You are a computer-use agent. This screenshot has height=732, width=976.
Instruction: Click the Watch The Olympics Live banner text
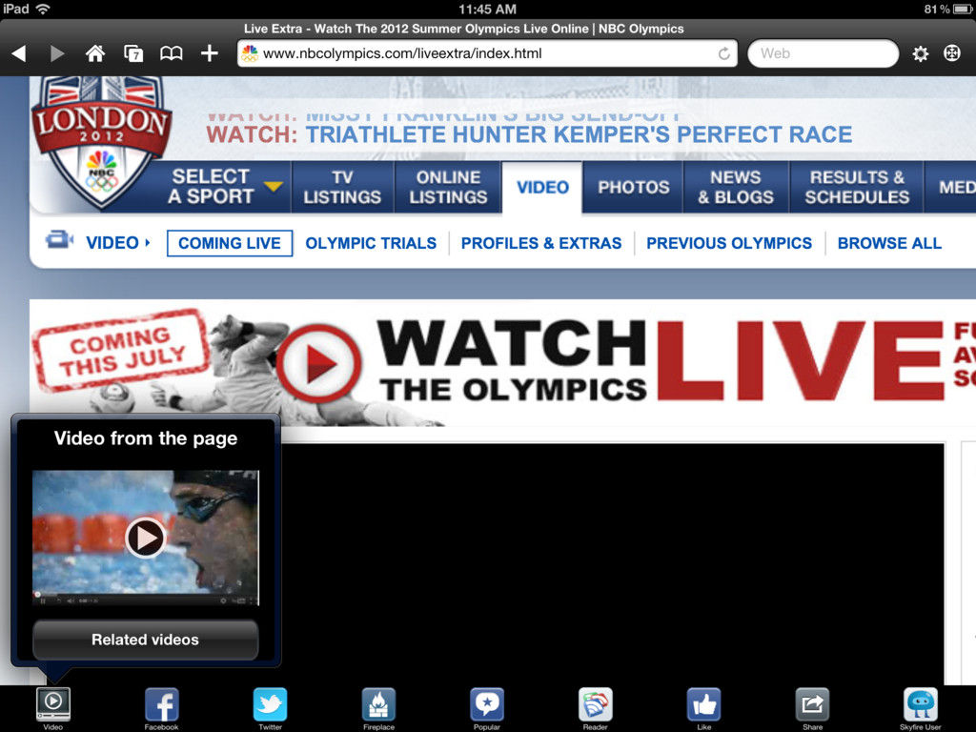tap(660, 362)
